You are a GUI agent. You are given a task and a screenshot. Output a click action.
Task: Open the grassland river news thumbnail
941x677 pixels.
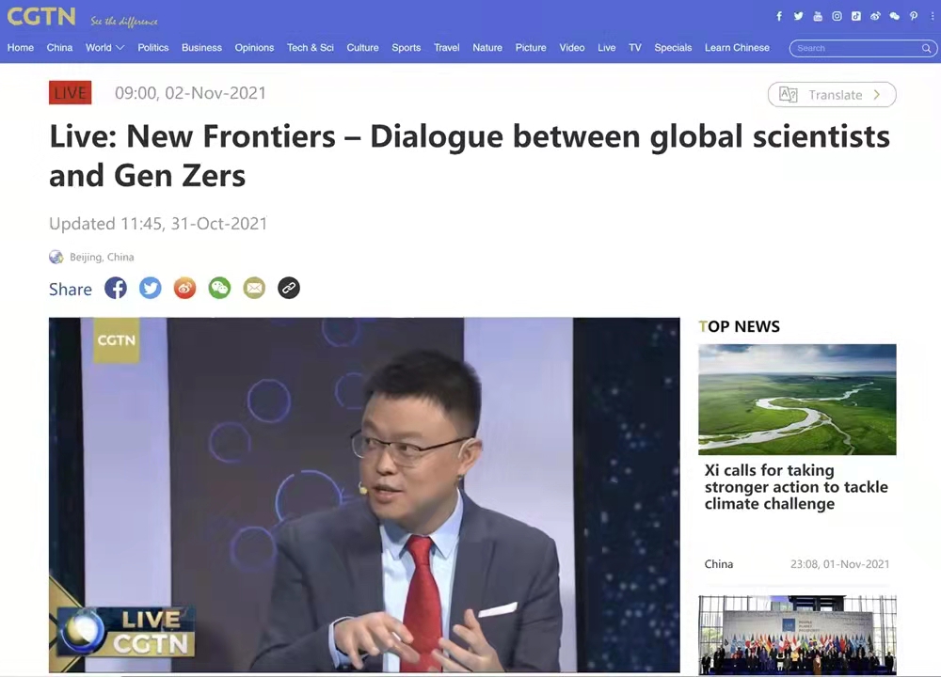pyautogui.click(x=797, y=400)
